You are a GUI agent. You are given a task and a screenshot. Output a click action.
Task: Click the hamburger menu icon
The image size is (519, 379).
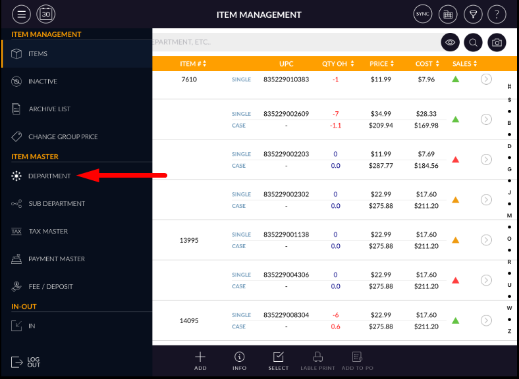point(21,14)
